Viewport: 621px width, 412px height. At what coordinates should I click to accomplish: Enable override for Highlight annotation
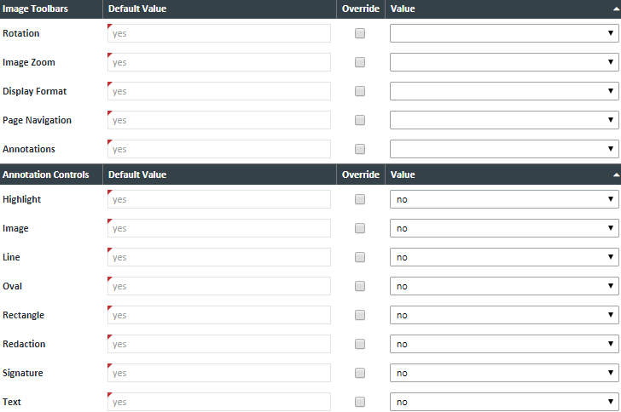click(x=360, y=199)
